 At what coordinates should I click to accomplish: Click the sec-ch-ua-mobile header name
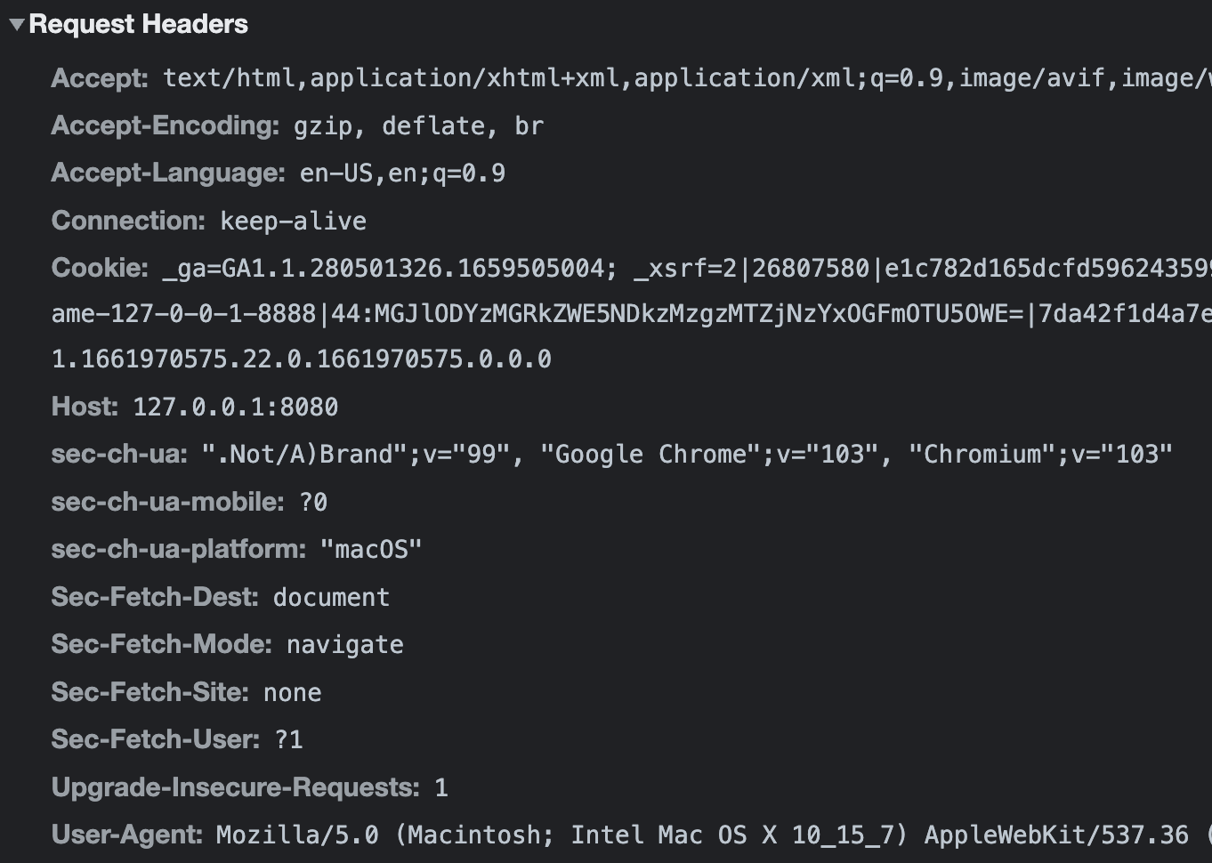point(167,502)
